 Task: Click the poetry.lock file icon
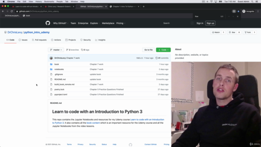pos(51,89)
